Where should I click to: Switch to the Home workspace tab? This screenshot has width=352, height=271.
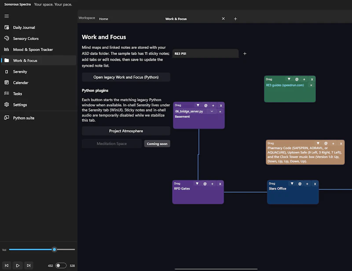click(103, 19)
